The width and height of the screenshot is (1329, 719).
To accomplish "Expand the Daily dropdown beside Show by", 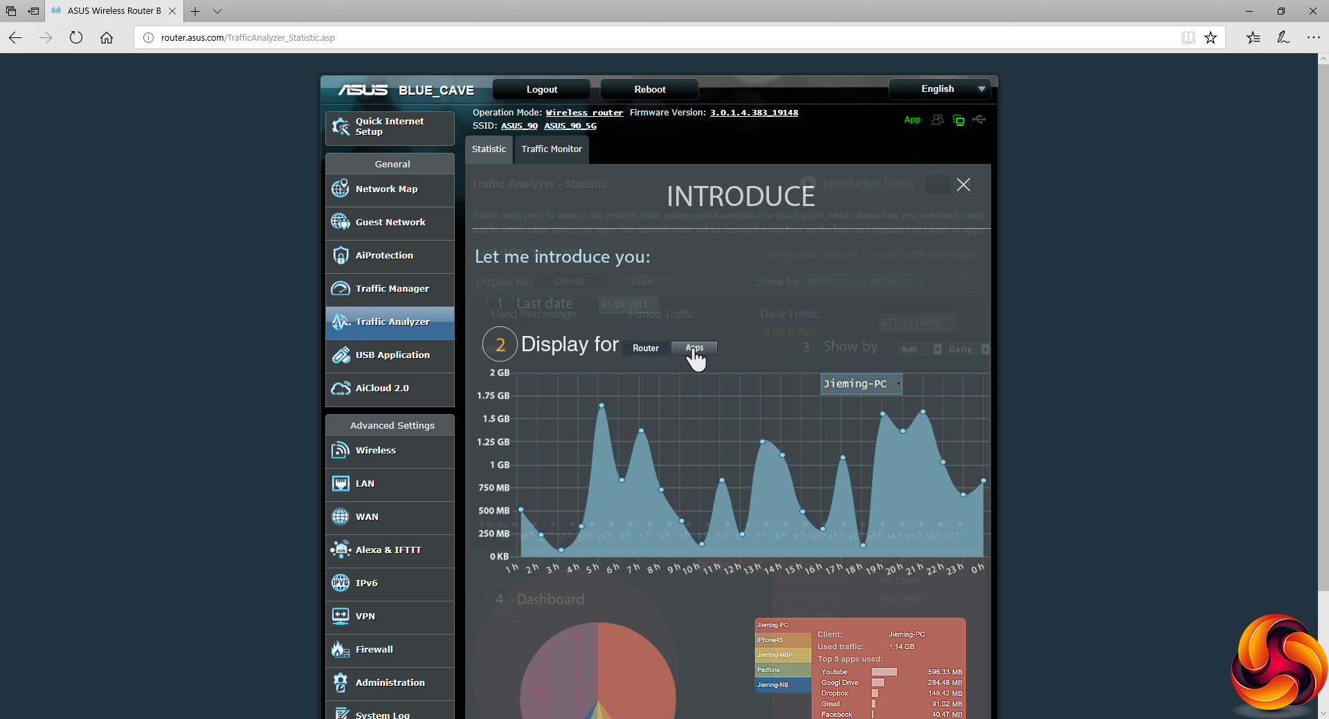I will pyautogui.click(x=968, y=349).
